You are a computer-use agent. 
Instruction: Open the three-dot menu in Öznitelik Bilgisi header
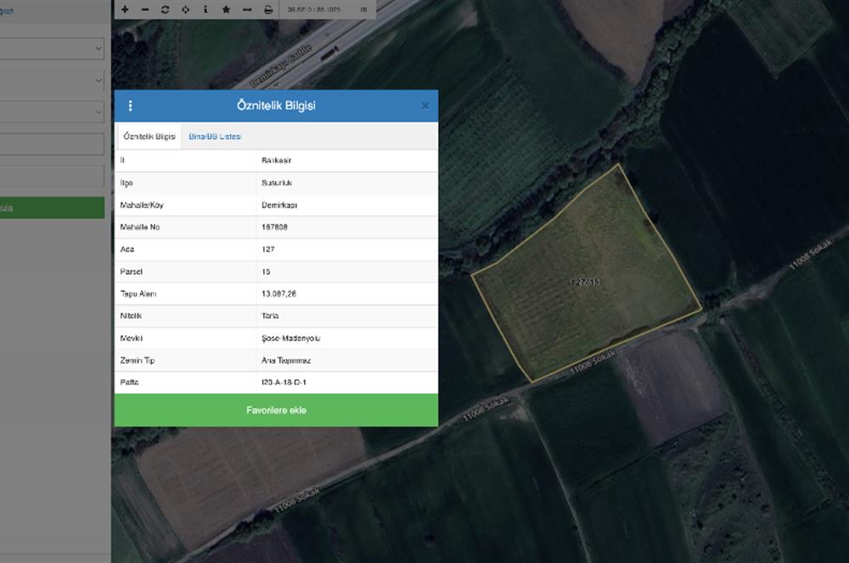click(130, 106)
